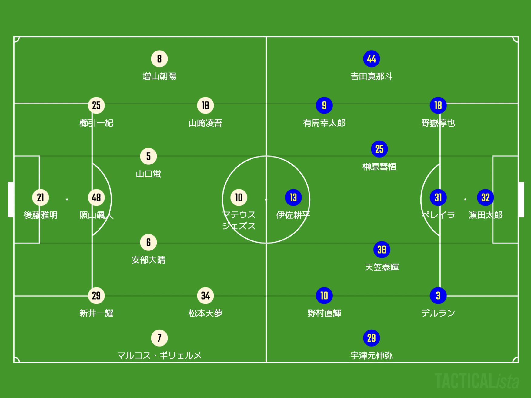Click the TACTICALista watermark logo

[477, 381]
